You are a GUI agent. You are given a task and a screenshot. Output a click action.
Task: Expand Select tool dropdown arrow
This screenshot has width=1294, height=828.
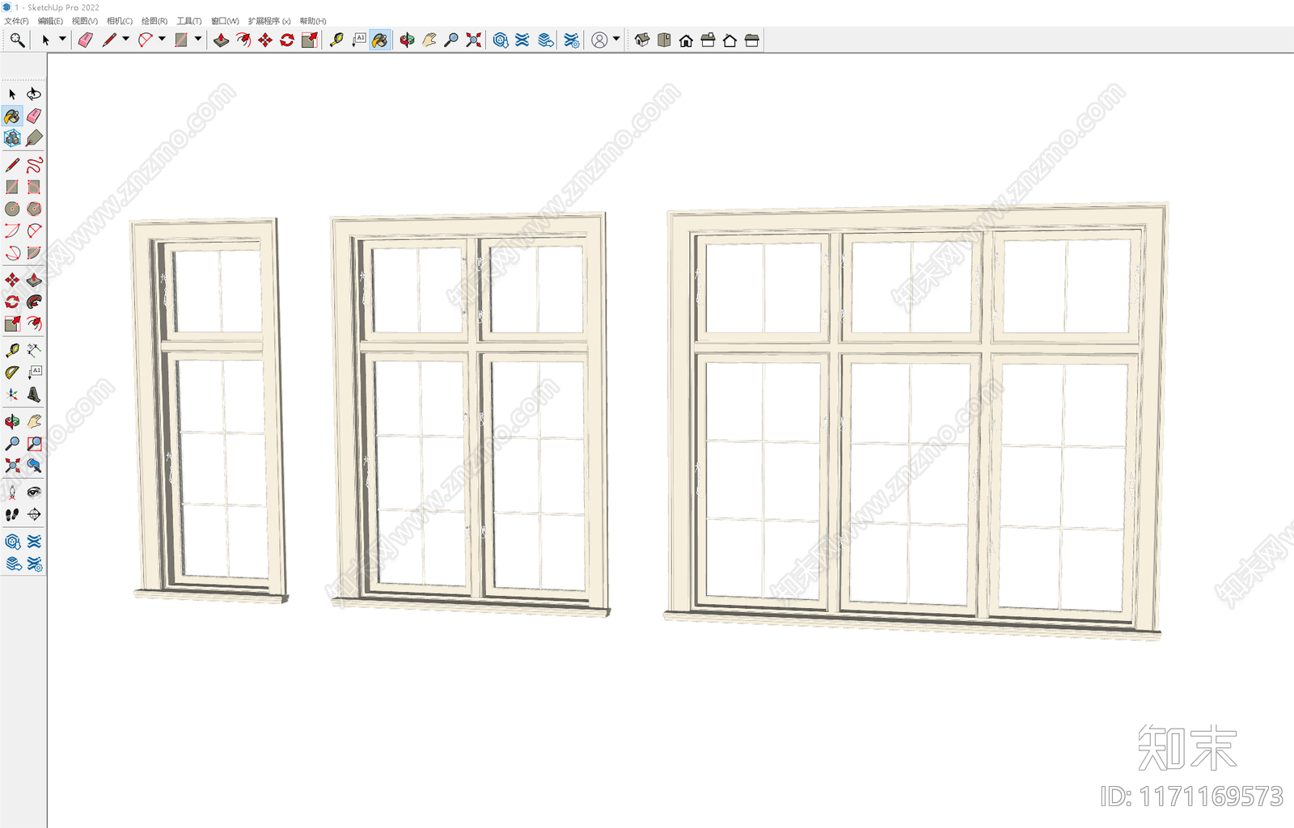[x=62, y=39]
